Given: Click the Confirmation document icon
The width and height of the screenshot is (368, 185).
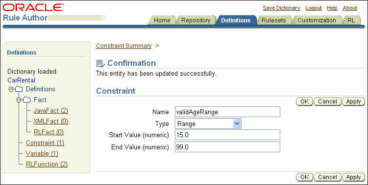Looking at the screenshot, I should click(x=100, y=63).
